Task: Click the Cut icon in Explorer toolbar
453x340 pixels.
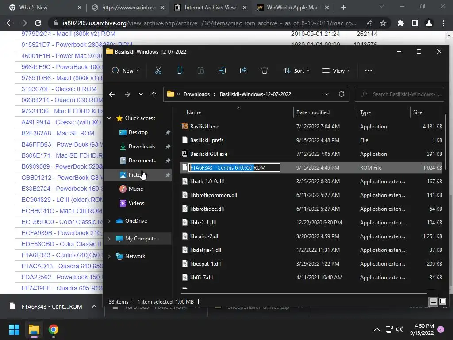Action: (158, 70)
